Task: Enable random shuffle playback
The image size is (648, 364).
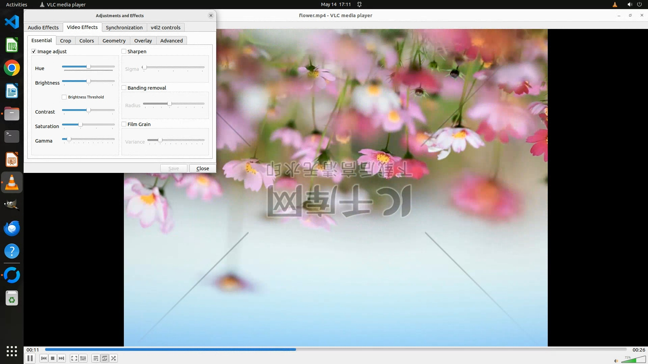Action: tap(114, 358)
